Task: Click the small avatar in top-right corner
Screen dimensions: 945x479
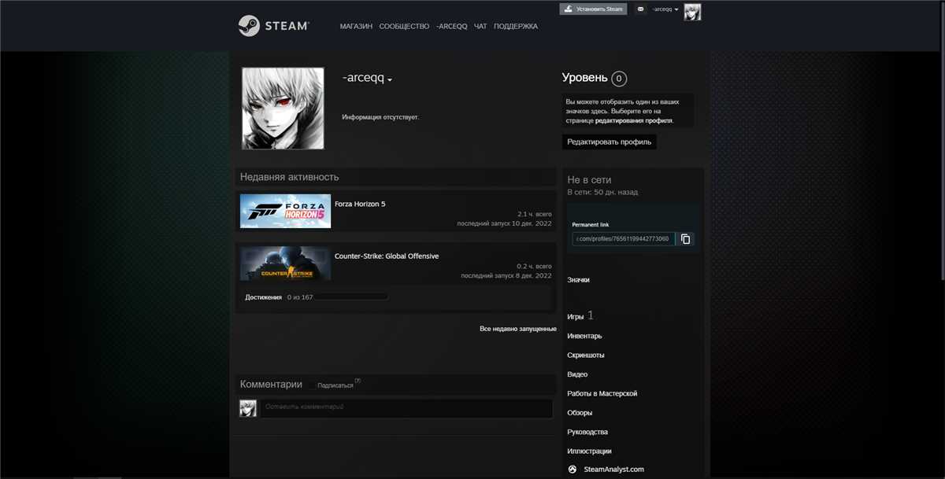Action: (692, 11)
